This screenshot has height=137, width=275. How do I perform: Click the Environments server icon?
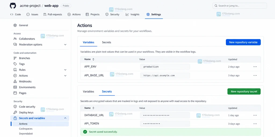coord(15,87)
